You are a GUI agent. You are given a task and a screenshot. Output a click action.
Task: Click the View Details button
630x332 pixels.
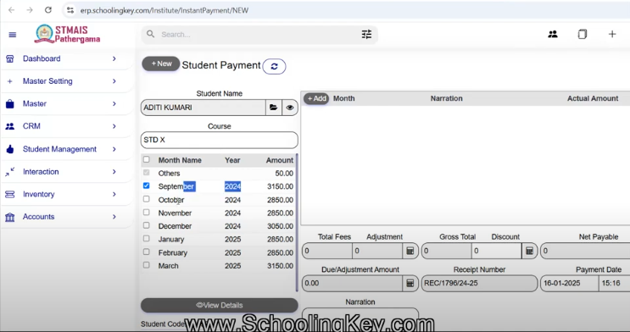[x=220, y=305]
